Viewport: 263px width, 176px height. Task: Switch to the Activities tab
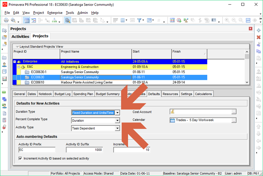tap(20, 36)
